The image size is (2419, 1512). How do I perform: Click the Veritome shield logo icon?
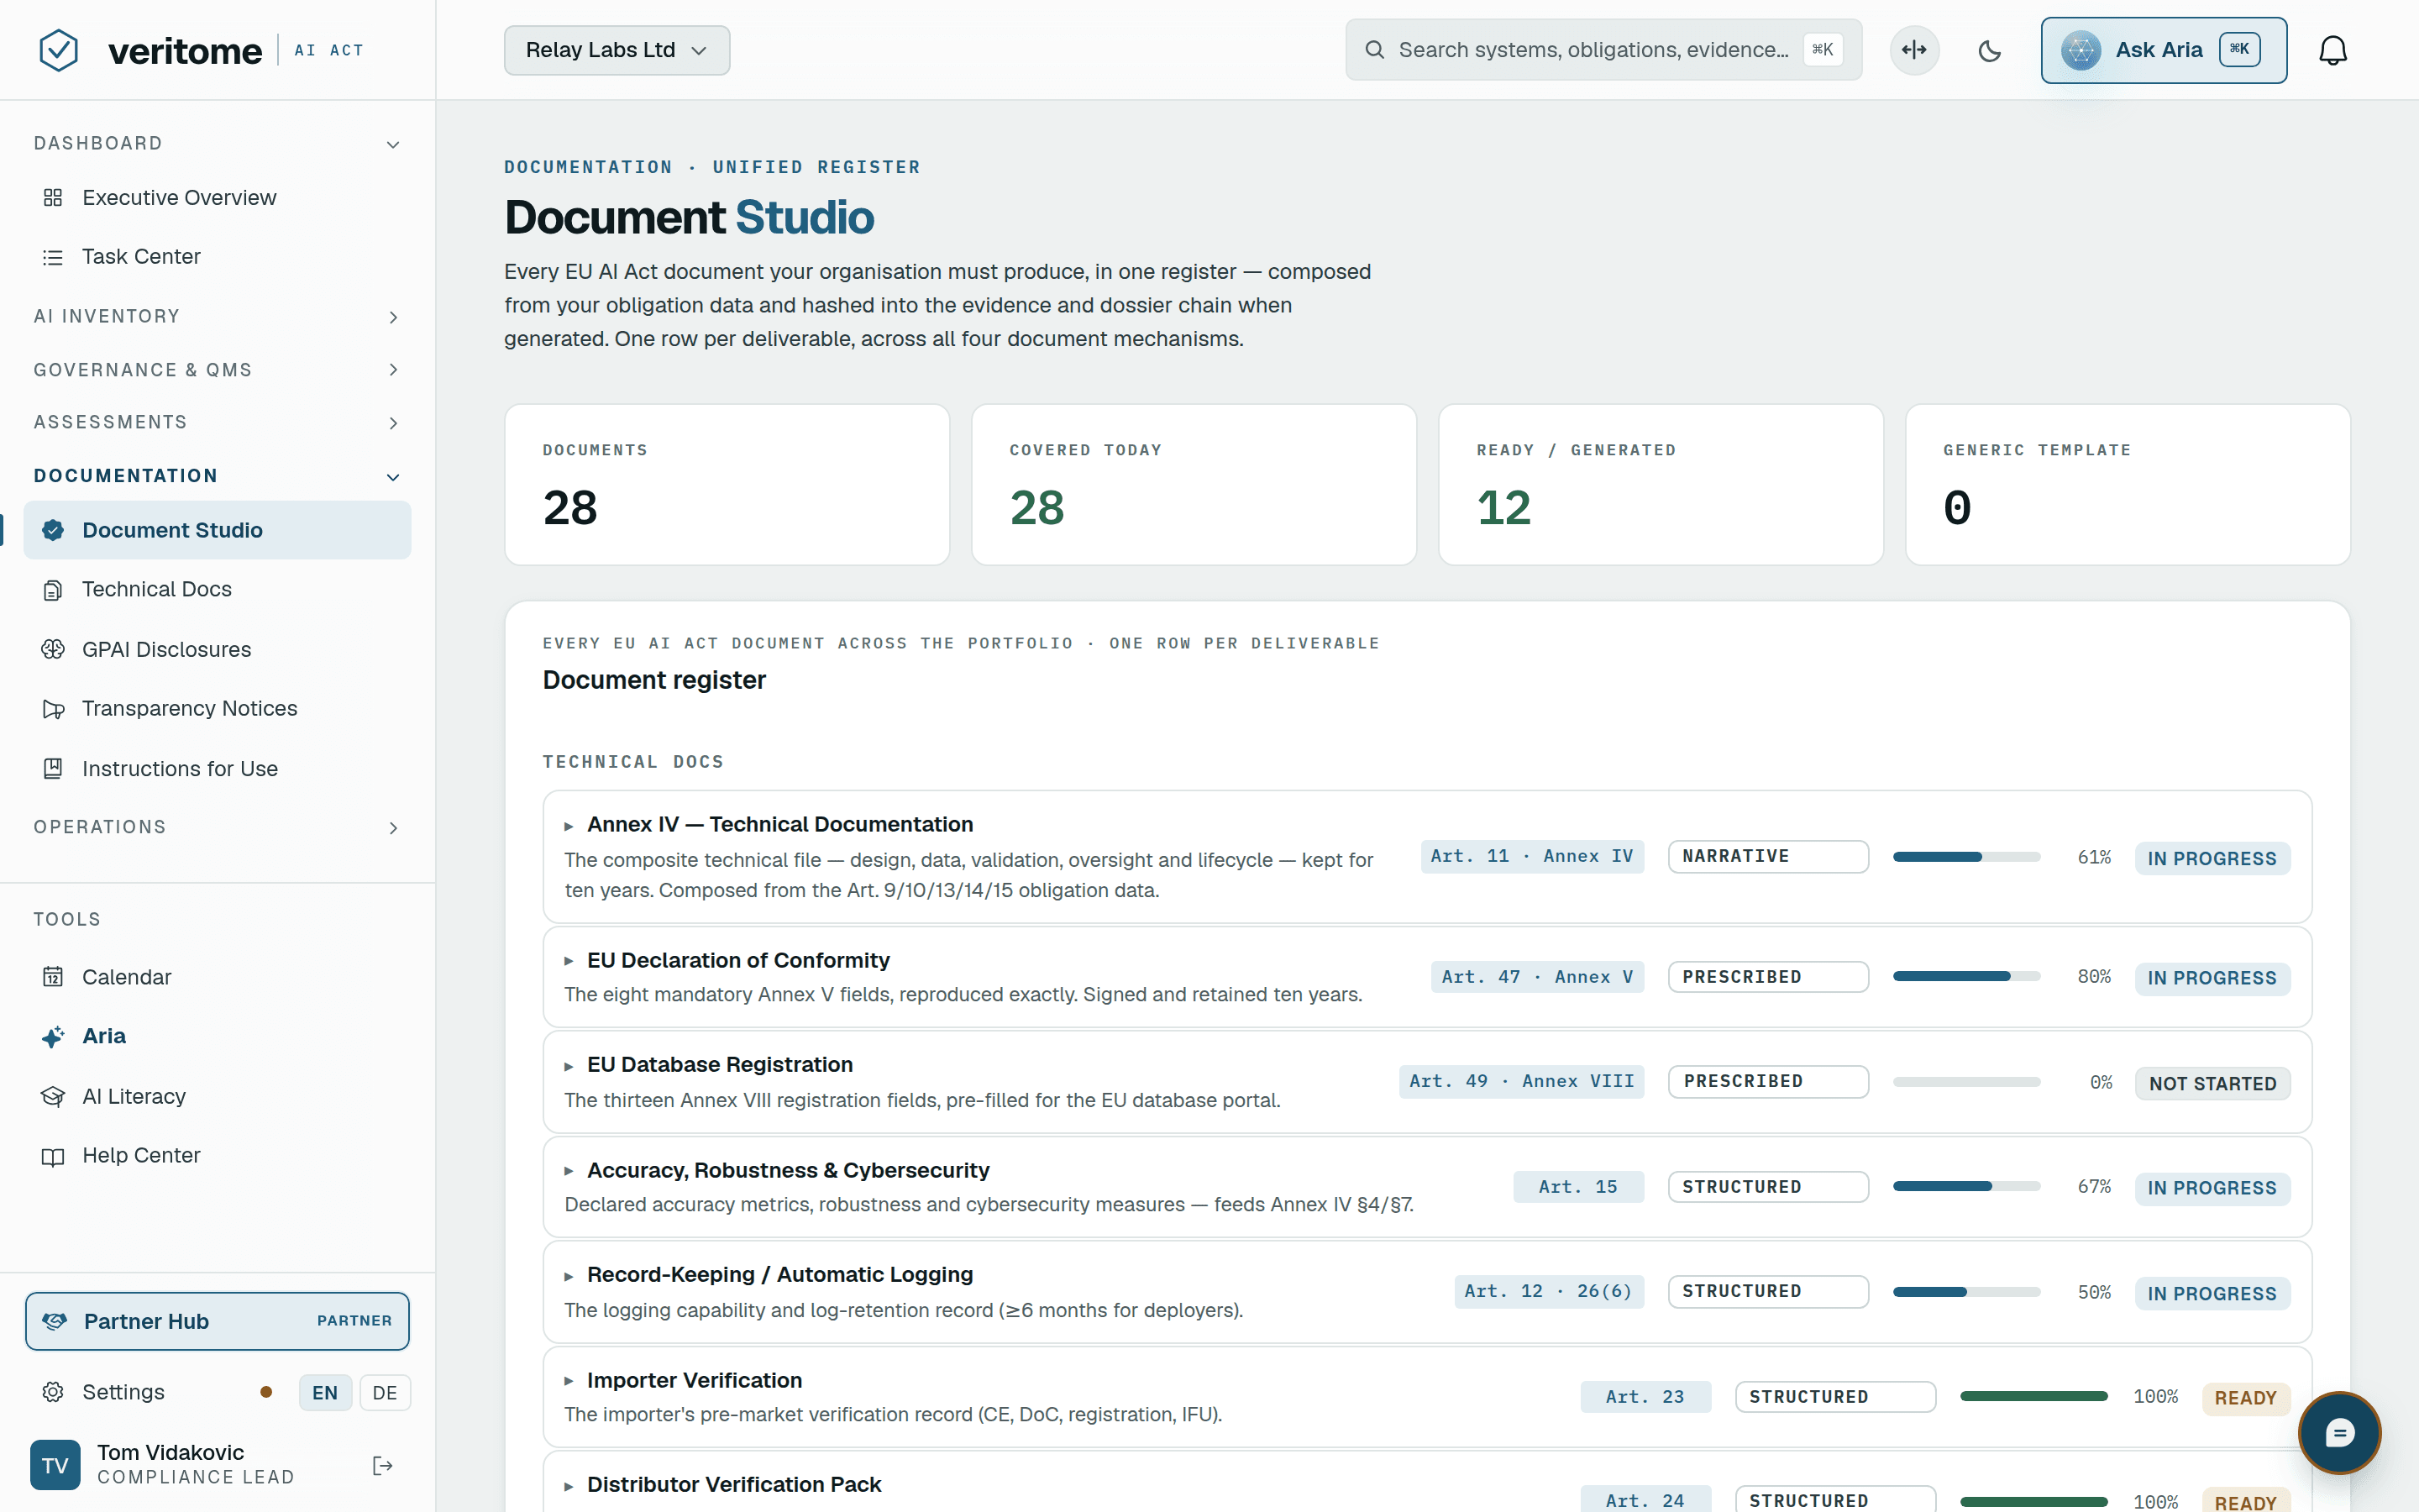(58, 50)
